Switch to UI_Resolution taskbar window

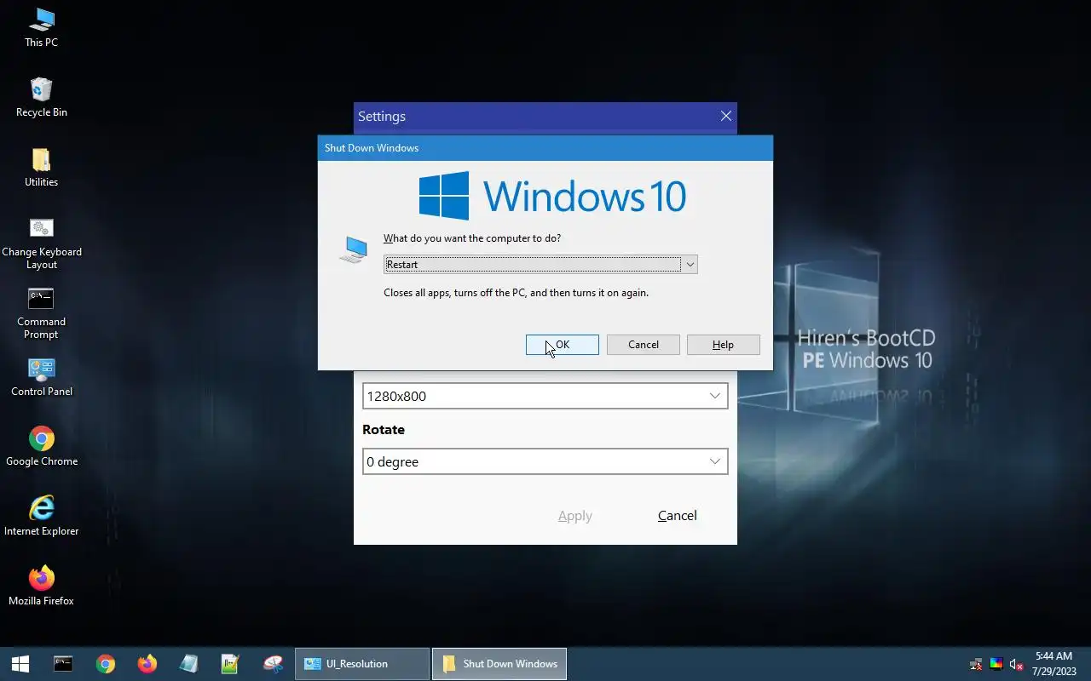coord(362,664)
